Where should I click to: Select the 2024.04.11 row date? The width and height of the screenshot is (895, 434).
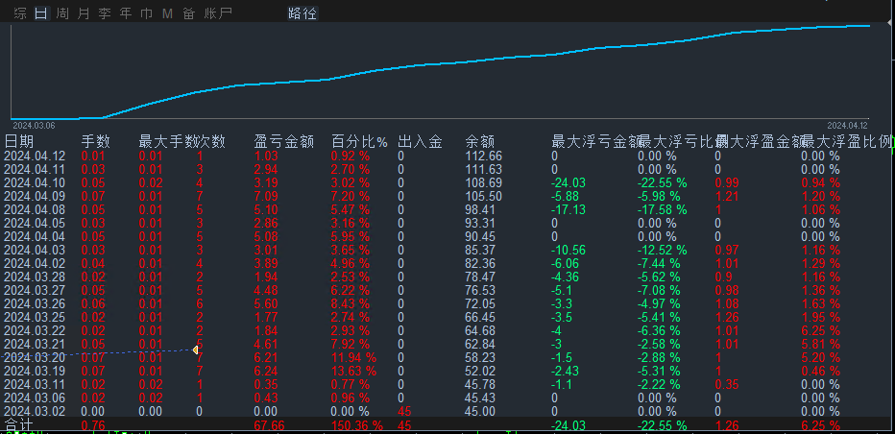click(35, 170)
